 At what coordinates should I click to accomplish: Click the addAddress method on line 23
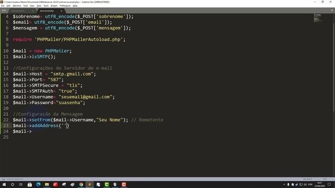pyautogui.click(x=45, y=125)
